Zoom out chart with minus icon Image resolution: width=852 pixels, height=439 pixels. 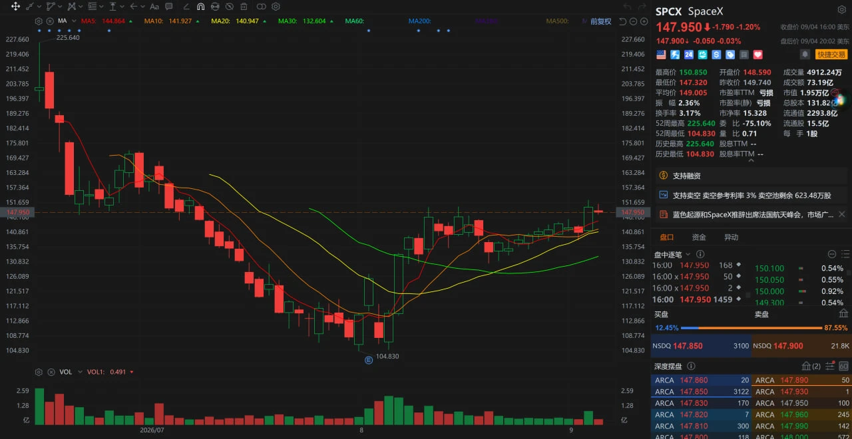pyautogui.click(x=632, y=21)
